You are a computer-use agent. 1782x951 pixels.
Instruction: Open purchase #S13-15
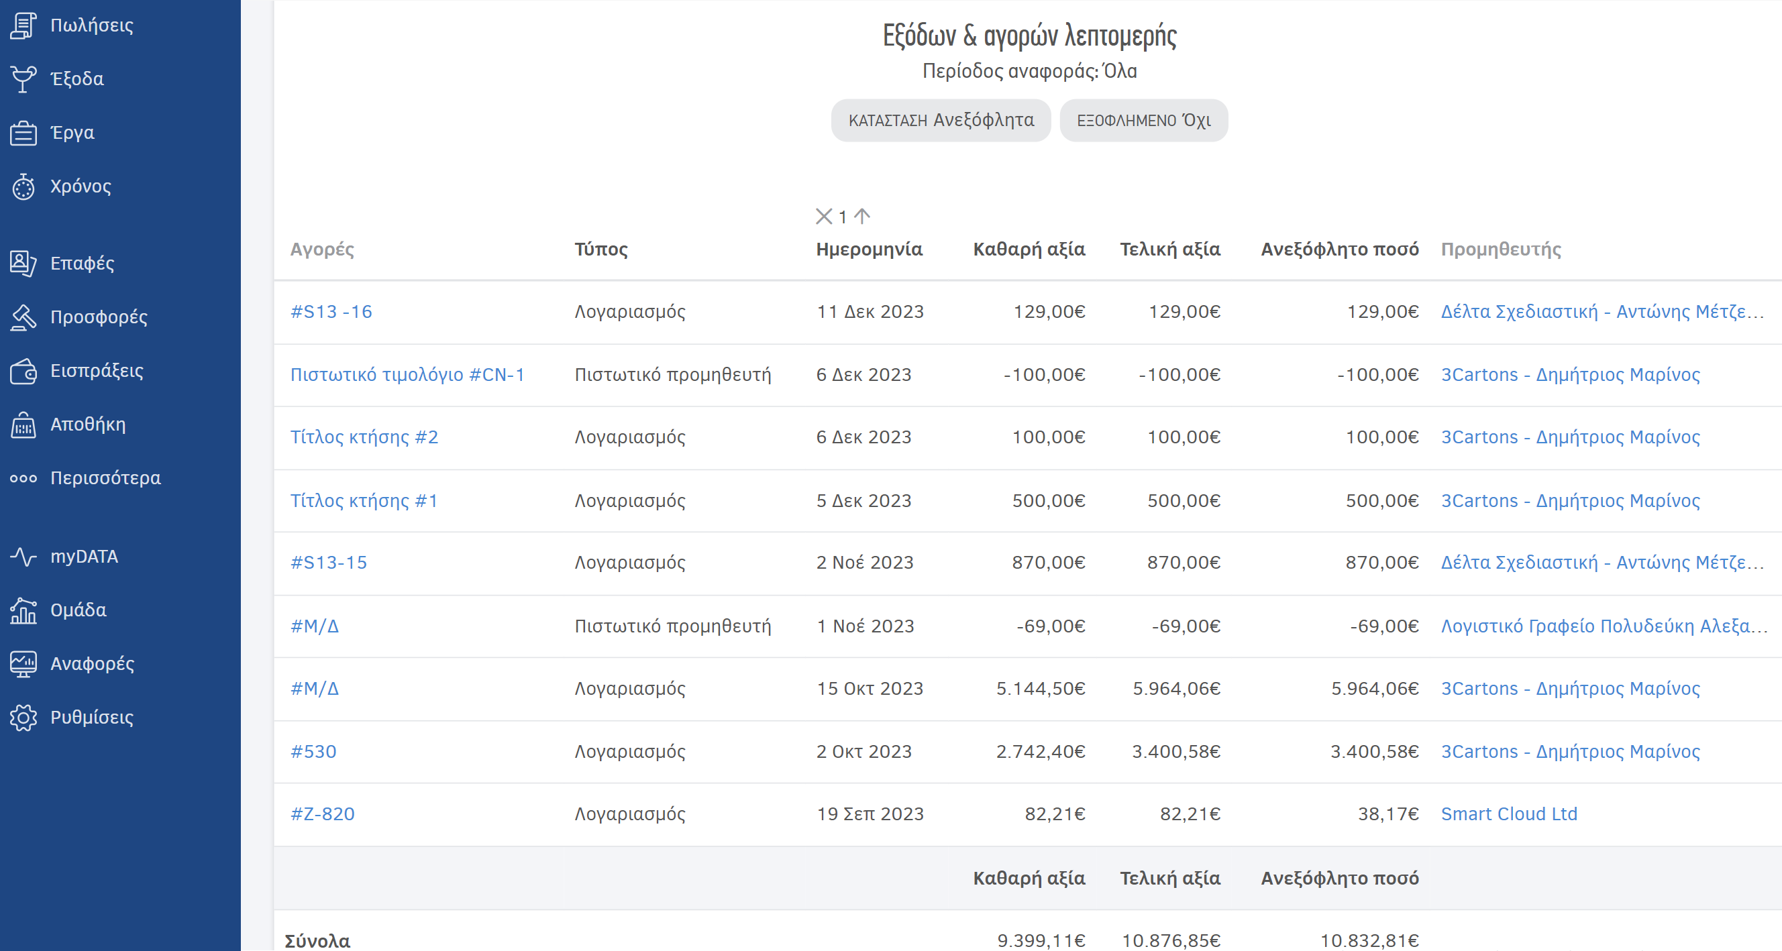click(329, 563)
